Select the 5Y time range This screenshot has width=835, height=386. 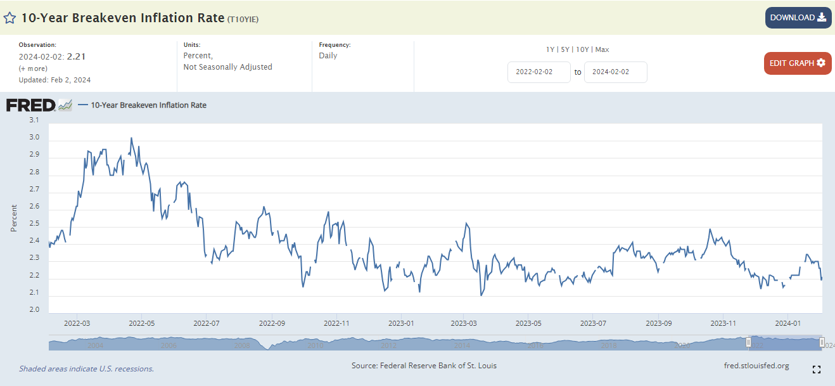click(565, 49)
